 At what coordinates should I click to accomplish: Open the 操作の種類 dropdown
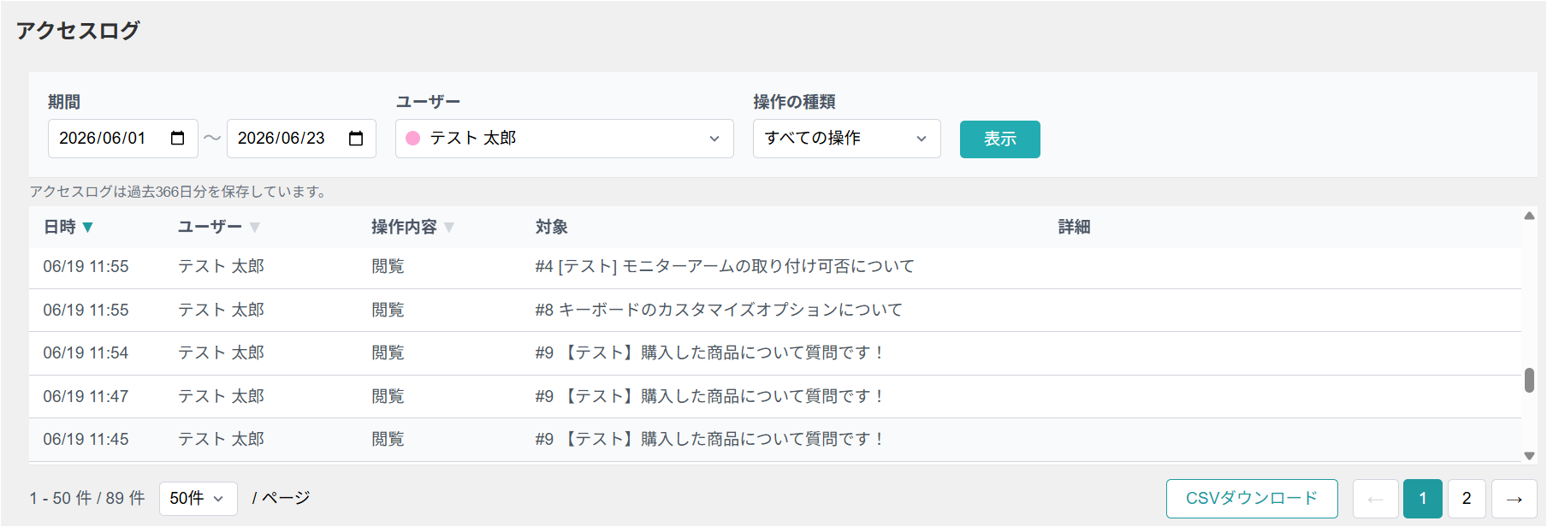(x=847, y=139)
